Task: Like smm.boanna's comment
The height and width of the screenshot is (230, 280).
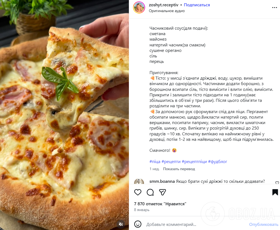Action: (x=277, y=183)
